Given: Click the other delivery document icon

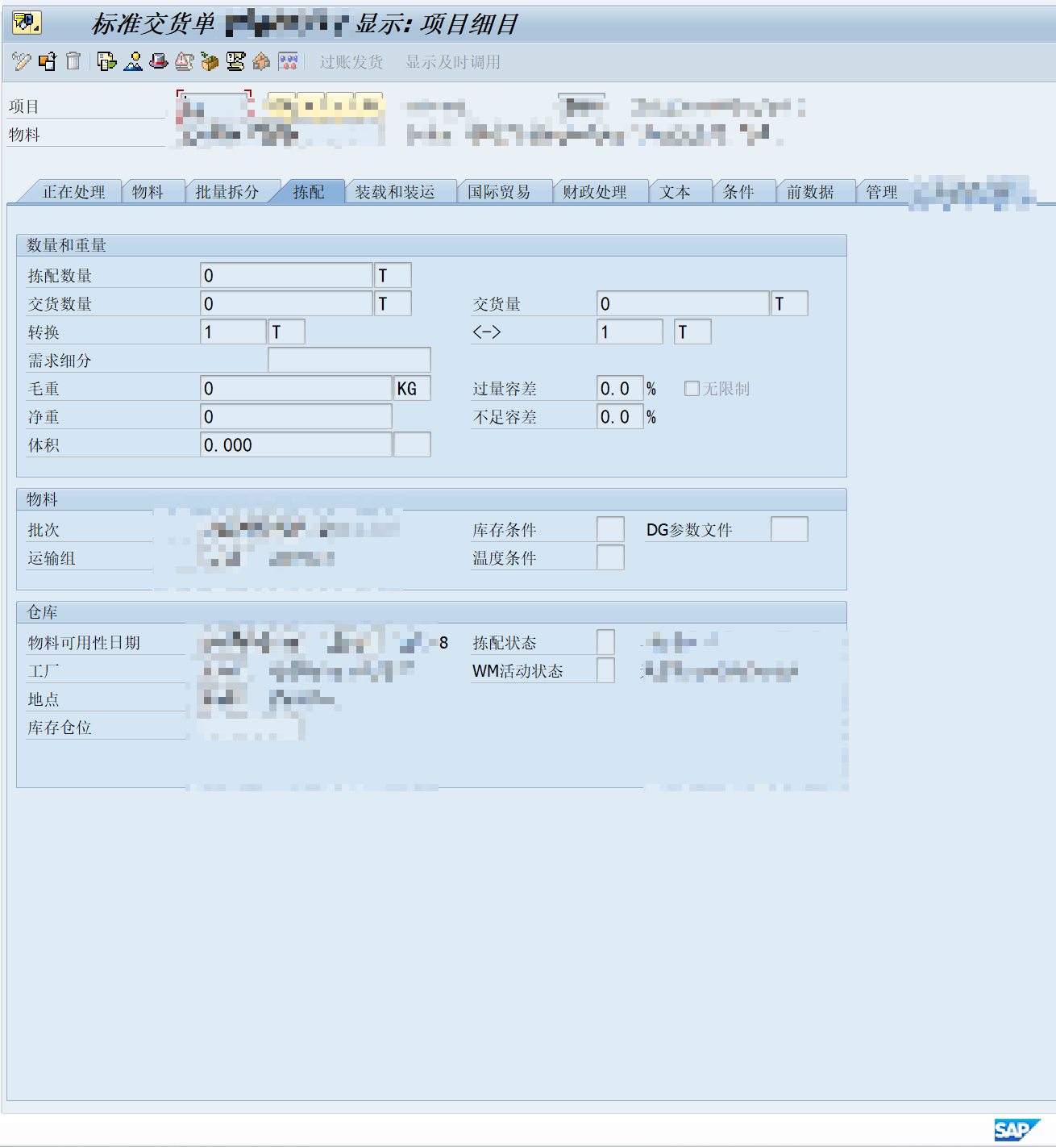Looking at the screenshot, I should (48, 61).
